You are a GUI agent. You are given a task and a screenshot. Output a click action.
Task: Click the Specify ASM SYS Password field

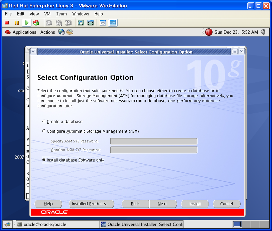154,141
